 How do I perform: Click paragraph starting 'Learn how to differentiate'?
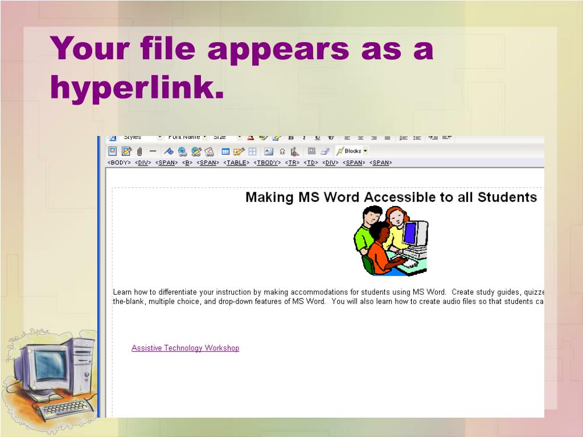tap(329, 296)
